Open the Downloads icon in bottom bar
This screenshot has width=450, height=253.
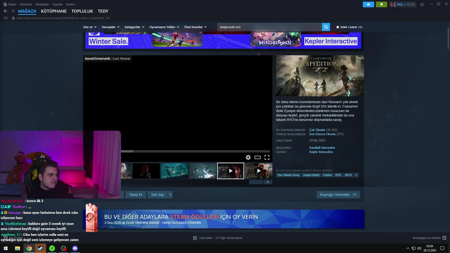[x=195, y=238]
